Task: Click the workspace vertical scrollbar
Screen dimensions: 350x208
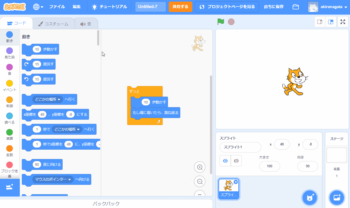Action: click(211, 125)
